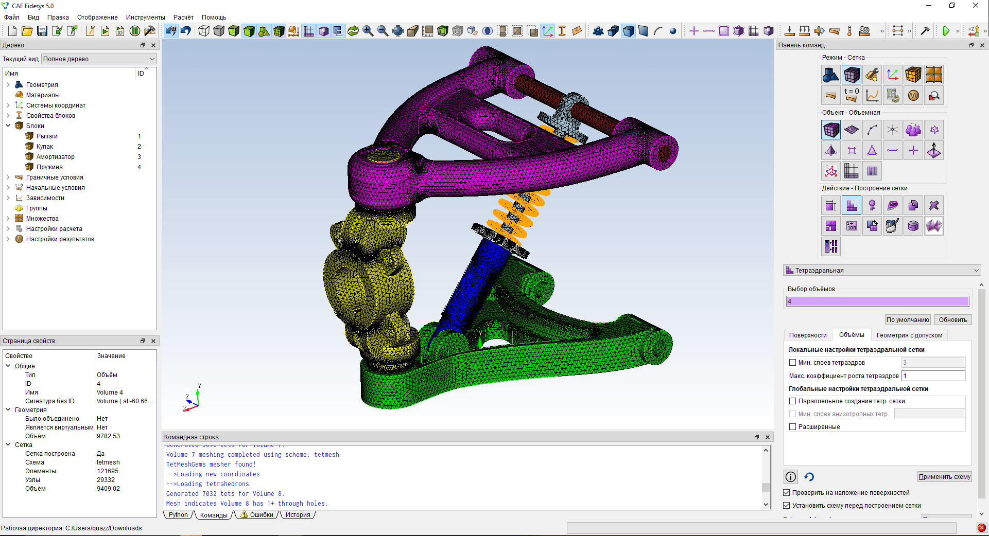The width and height of the screenshot is (989, 536).
Task: Click the 'Макс. коэффициент роста тетраэдров' field
Action: point(933,376)
